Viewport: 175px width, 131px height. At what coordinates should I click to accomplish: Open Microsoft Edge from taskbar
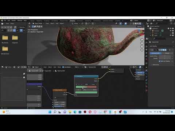click(75, 112)
